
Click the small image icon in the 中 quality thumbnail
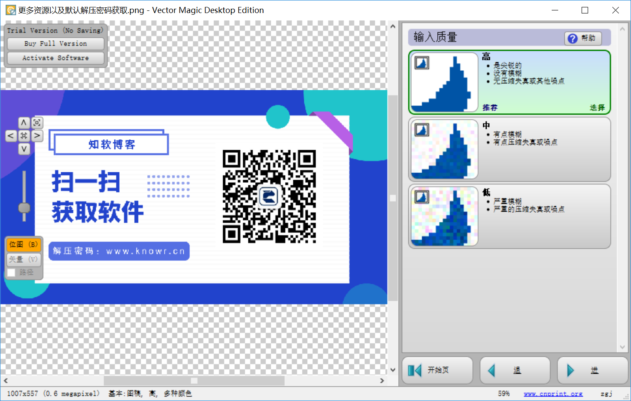point(422,130)
